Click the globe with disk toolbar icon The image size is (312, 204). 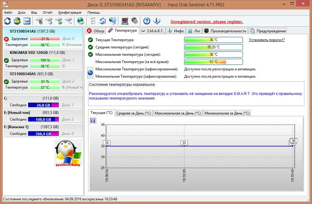point(80,21)
